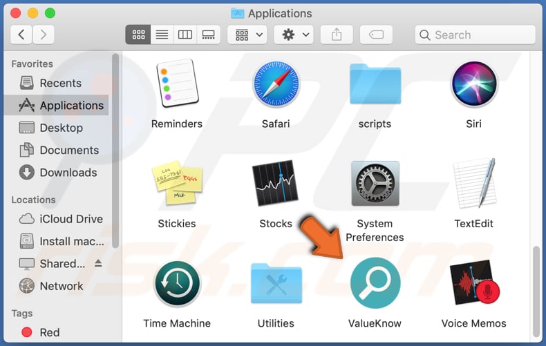The width and height of the screenshot is (546, 346).
Task: Click the Edit Tags toolbar button
Action: pyautogui.click(x=376, y=35)
